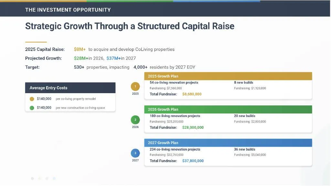Select the 2026 Growth Plan header bar
Viewport: 331px width, 186px height.
point(228,109)
